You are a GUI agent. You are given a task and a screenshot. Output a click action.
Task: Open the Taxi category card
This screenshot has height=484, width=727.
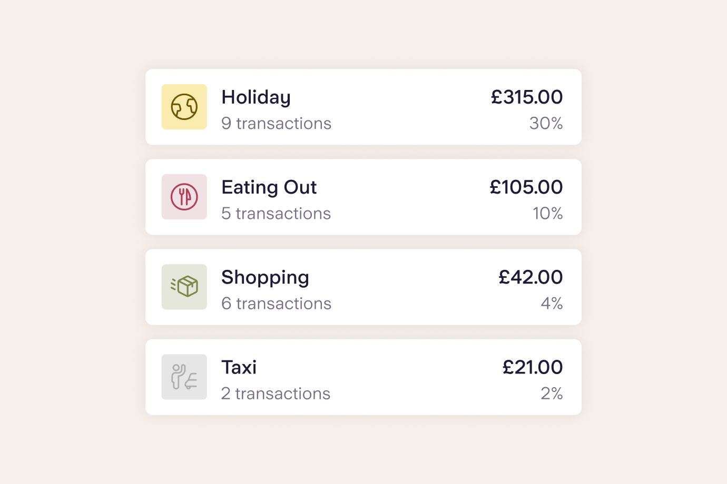[363, 377]
